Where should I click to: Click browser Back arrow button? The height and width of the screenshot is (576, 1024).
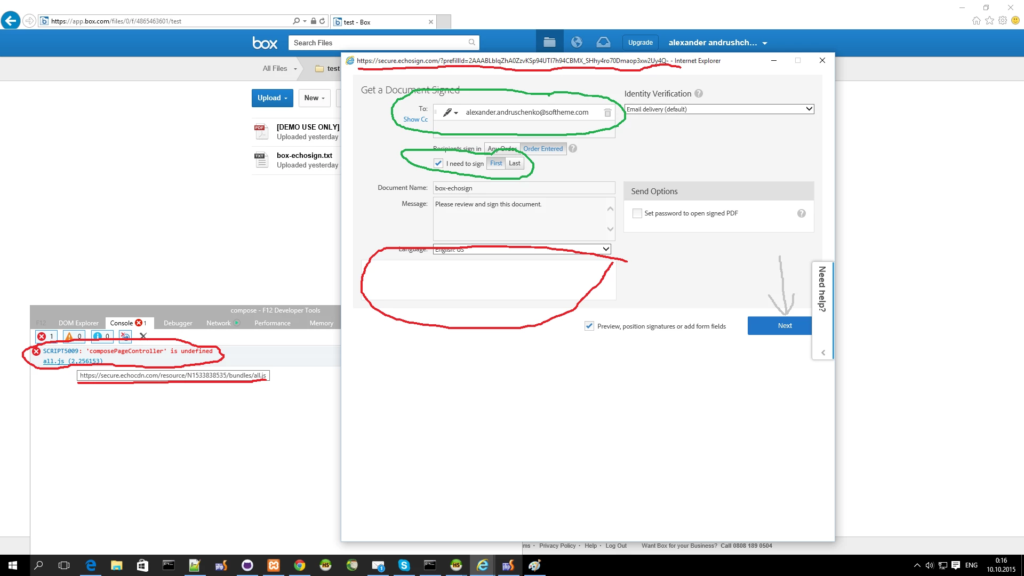coord(11,21)
